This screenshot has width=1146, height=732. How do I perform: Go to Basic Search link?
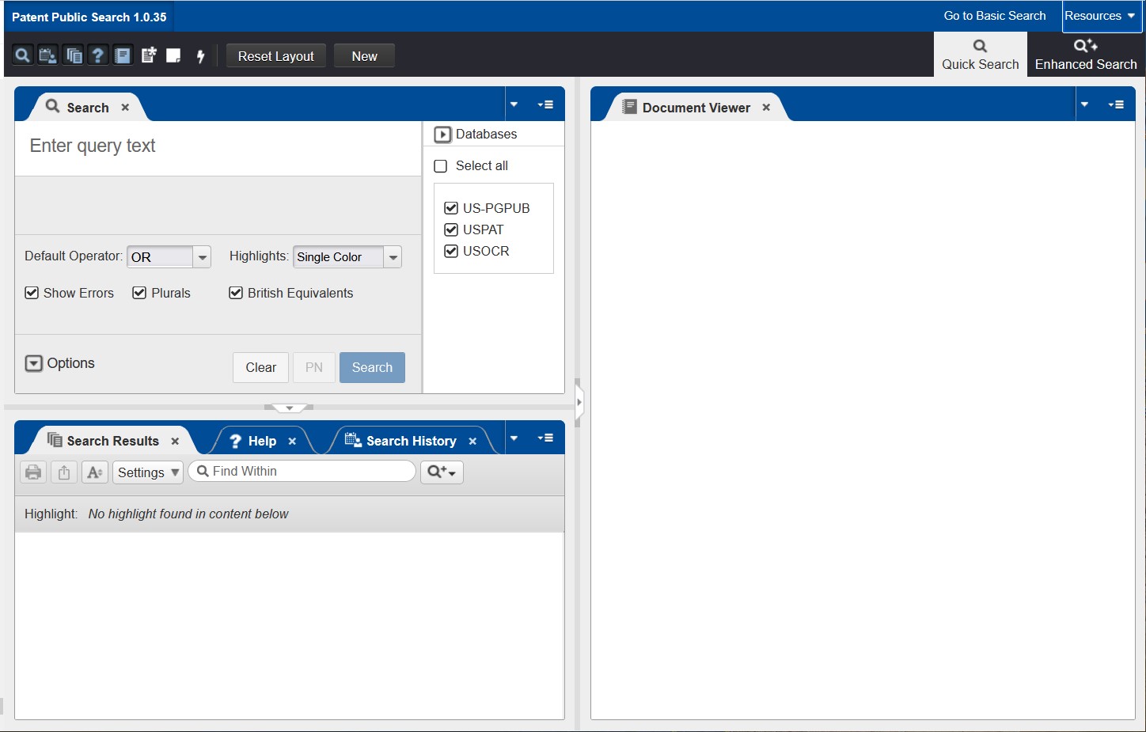pyautogui.click(x=995, y=16)
